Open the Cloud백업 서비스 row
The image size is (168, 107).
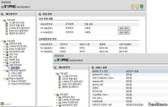[x=130, y=95]
